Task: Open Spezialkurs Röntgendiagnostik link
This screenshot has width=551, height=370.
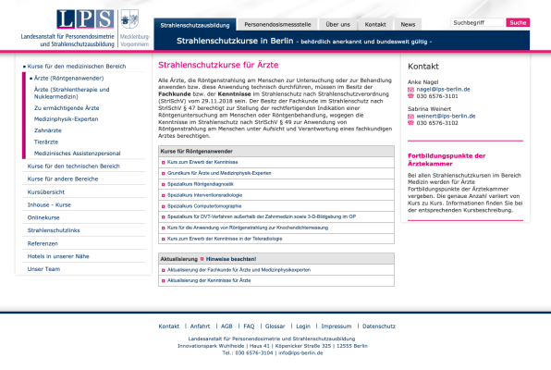Action: click(201, 184)
